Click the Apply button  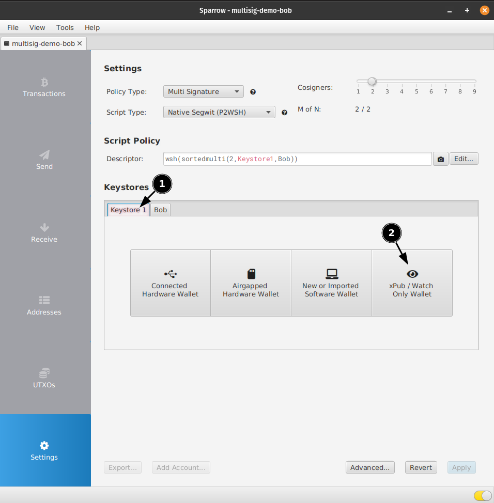click(x=461, y=467)
